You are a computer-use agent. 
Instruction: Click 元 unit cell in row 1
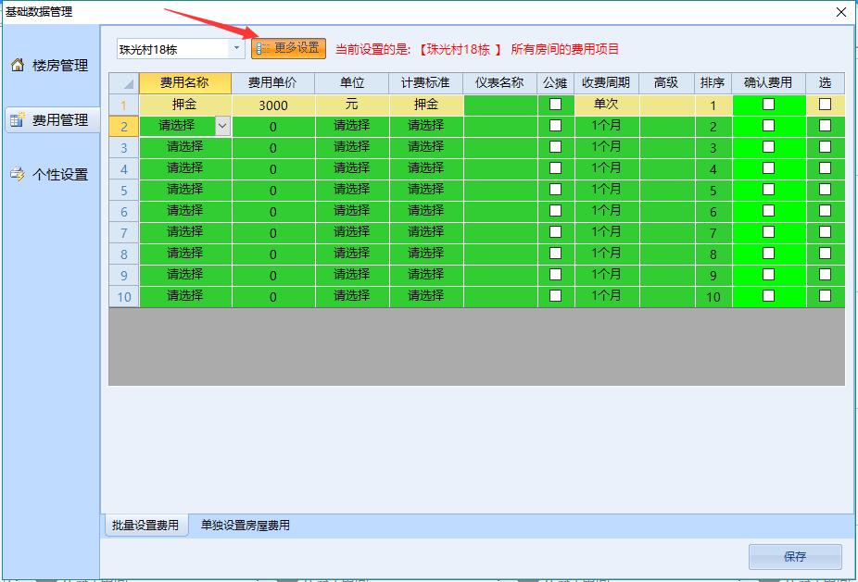pos(352,105)
